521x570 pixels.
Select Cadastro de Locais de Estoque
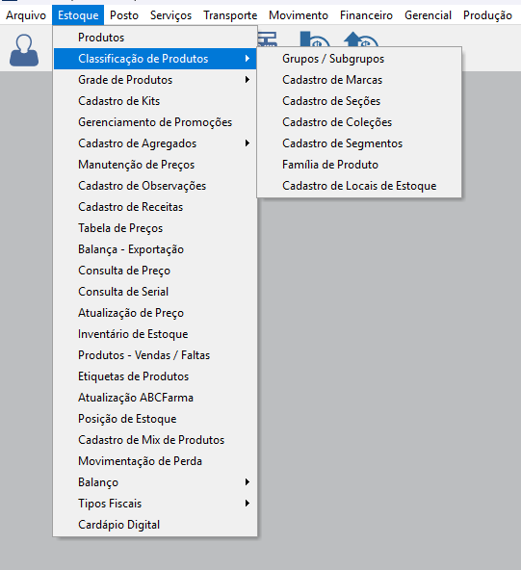pos(359,186)
